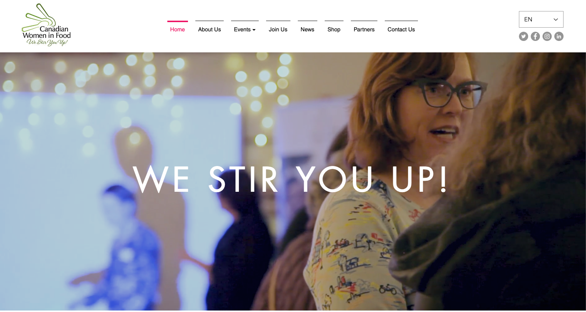The width and height of the screenshot is (586, 312).
Task: Expand the EN language selector
Action: 541,19
